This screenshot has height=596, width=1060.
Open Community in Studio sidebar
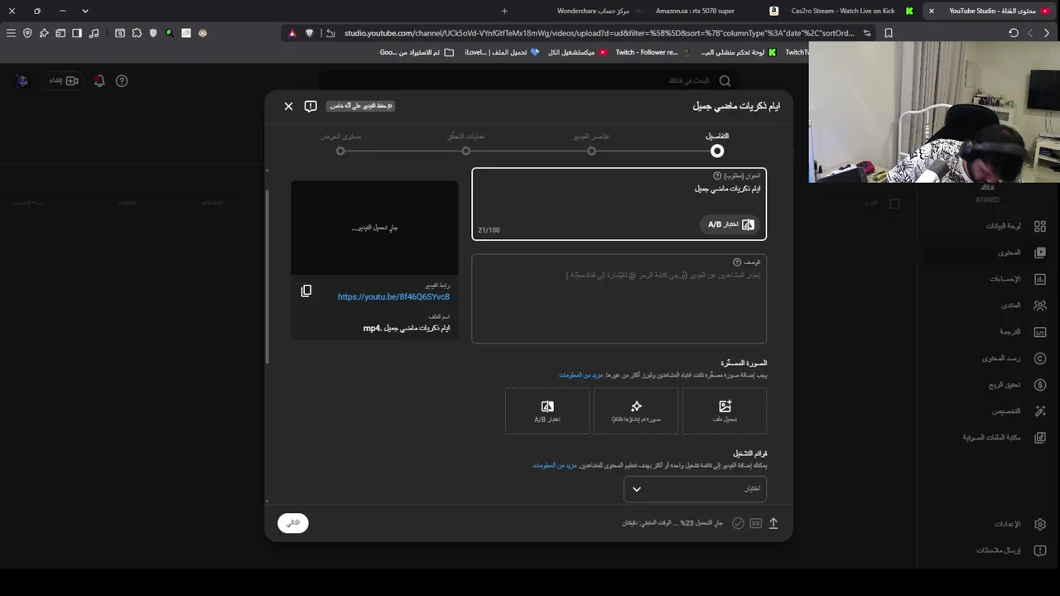[1024, 305]
